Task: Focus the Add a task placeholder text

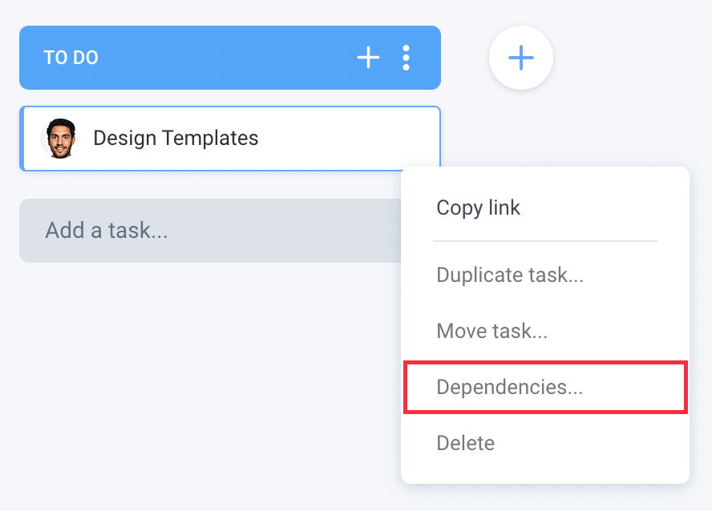Action: point(107,231)
